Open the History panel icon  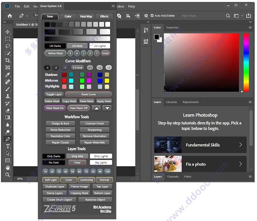click(x=146, y=30)
